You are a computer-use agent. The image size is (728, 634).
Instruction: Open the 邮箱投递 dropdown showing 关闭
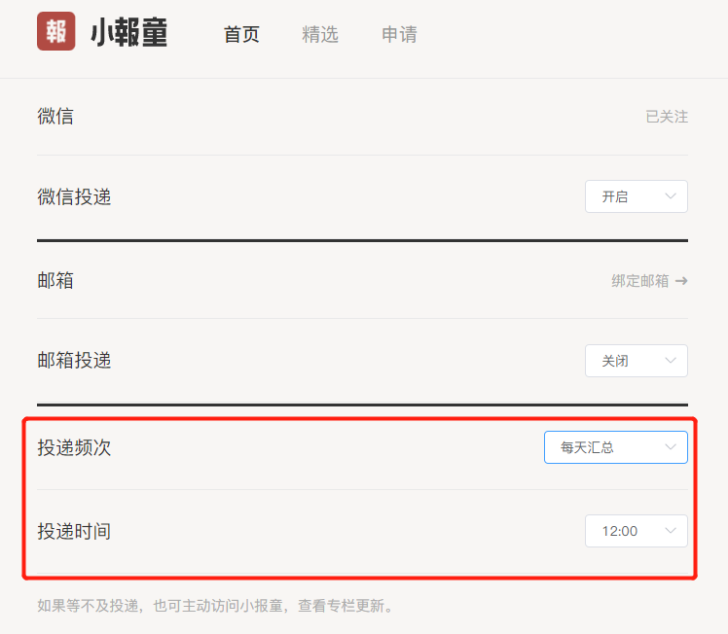pyautogui.click(x=637, y=361)
